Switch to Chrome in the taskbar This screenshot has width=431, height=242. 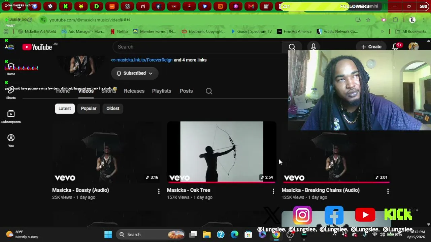(276, 235)
